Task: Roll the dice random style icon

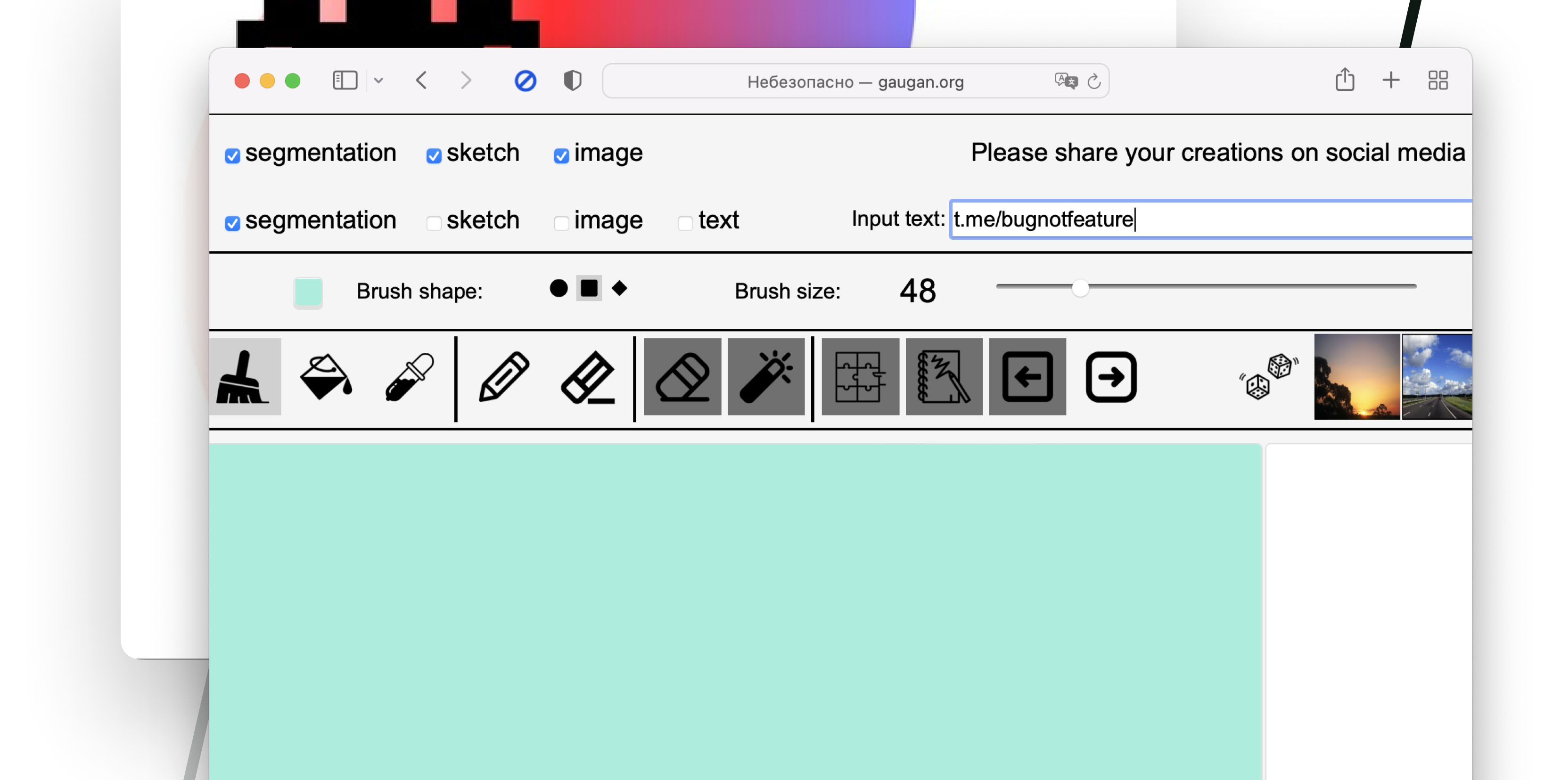Action: click(x=1268, y=377)
